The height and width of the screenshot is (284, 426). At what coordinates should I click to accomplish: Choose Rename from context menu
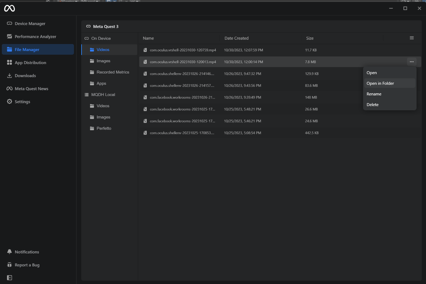coord(390,94)
